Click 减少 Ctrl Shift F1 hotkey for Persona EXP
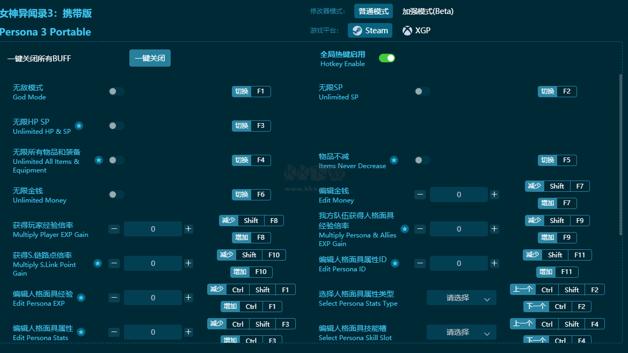 (x=251, y=290)
